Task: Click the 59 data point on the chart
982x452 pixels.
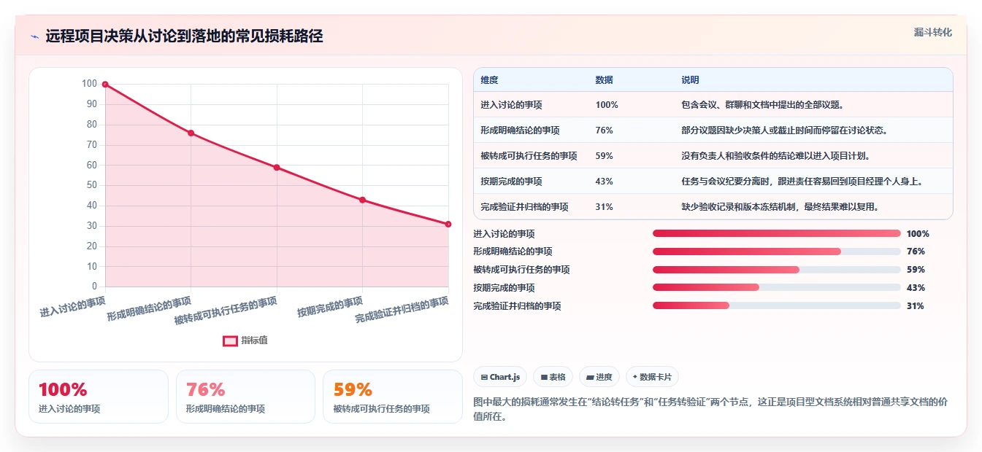Action: tap(277, 168)
